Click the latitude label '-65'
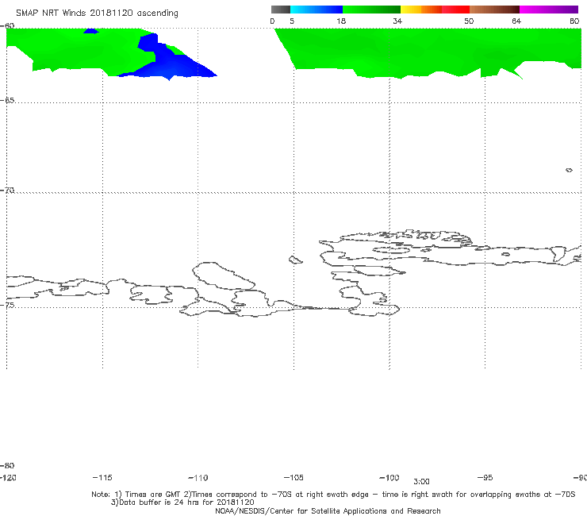 pos(7,101)
